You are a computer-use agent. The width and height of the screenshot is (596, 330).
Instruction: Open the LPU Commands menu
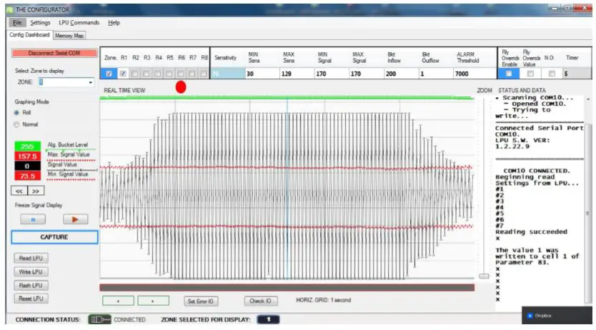click(79, 23)
